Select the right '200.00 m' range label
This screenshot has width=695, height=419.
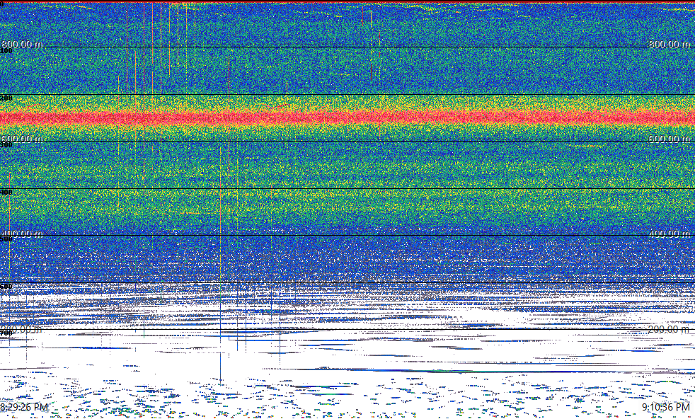[669, 329]
